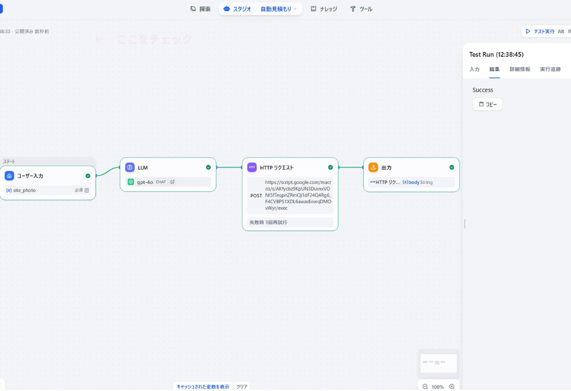The width and height of the screenshot is (571, 391).
Task: Click the green checkmark on 出力 node
Action: point(452,167)
